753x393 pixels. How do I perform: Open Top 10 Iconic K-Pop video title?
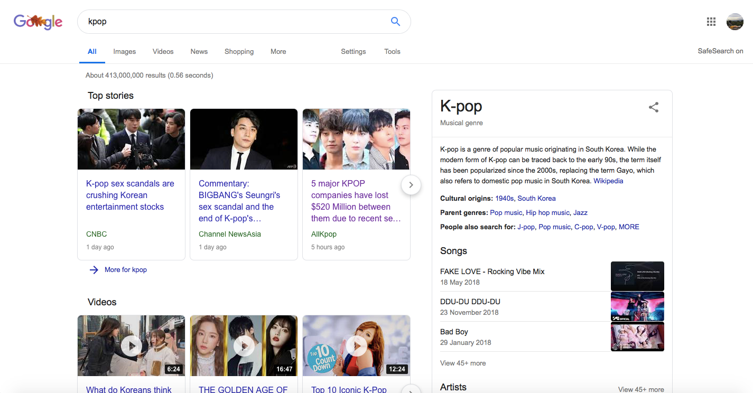click(349, 389)
